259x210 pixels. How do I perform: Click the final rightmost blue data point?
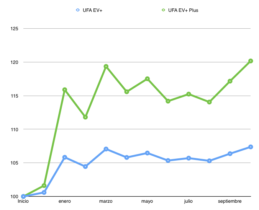[x=251, y=147]
